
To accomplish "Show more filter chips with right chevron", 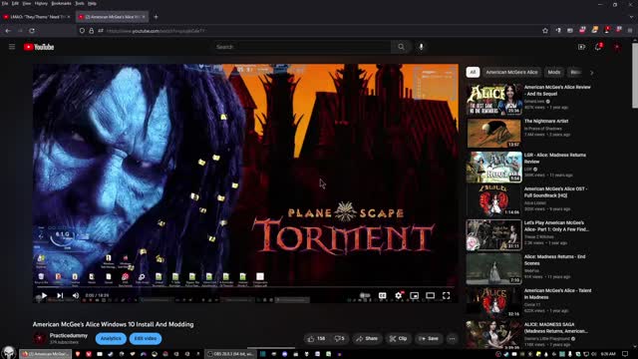I will coord(591,72).
